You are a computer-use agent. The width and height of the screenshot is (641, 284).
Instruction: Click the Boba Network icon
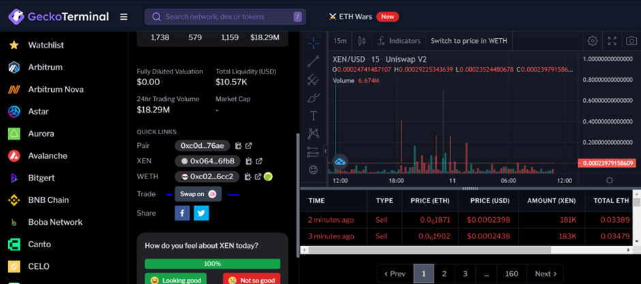[x=14, y=223]
